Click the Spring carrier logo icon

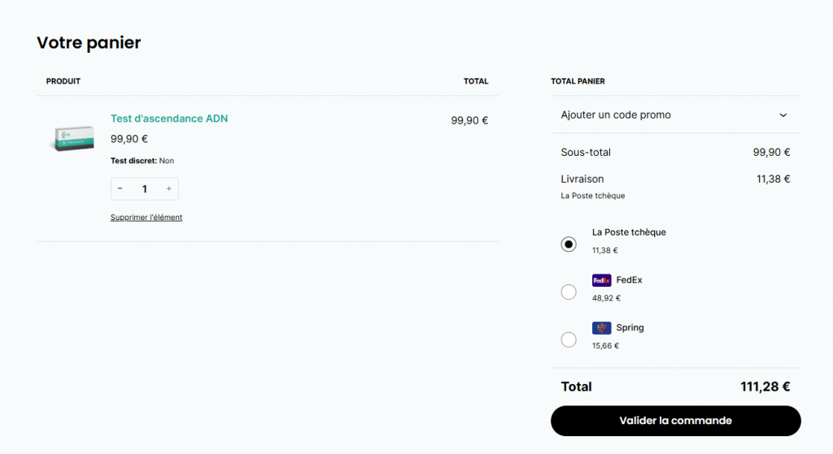click(x=601, y=328)
